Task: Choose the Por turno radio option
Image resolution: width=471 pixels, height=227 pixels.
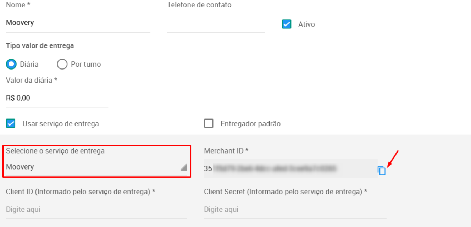Action: click(x=62, y=64)
